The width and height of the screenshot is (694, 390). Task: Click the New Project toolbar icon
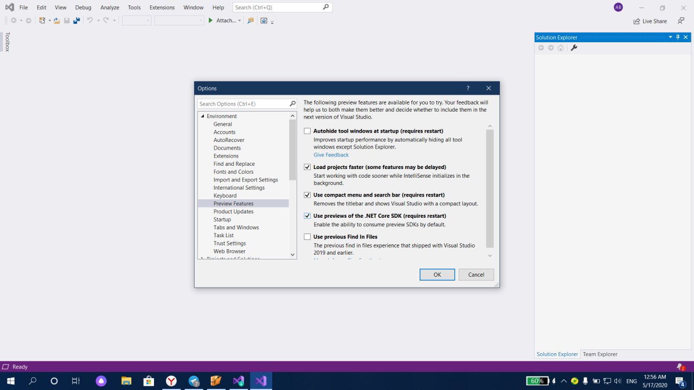point(42,21)
